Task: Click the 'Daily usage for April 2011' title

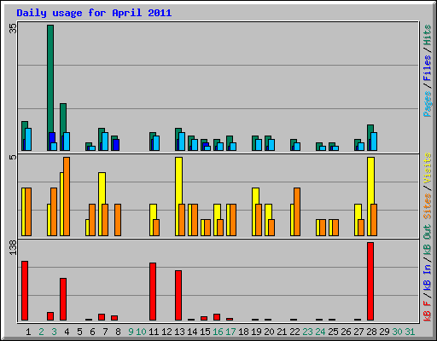Action: [x=94, y=13]
